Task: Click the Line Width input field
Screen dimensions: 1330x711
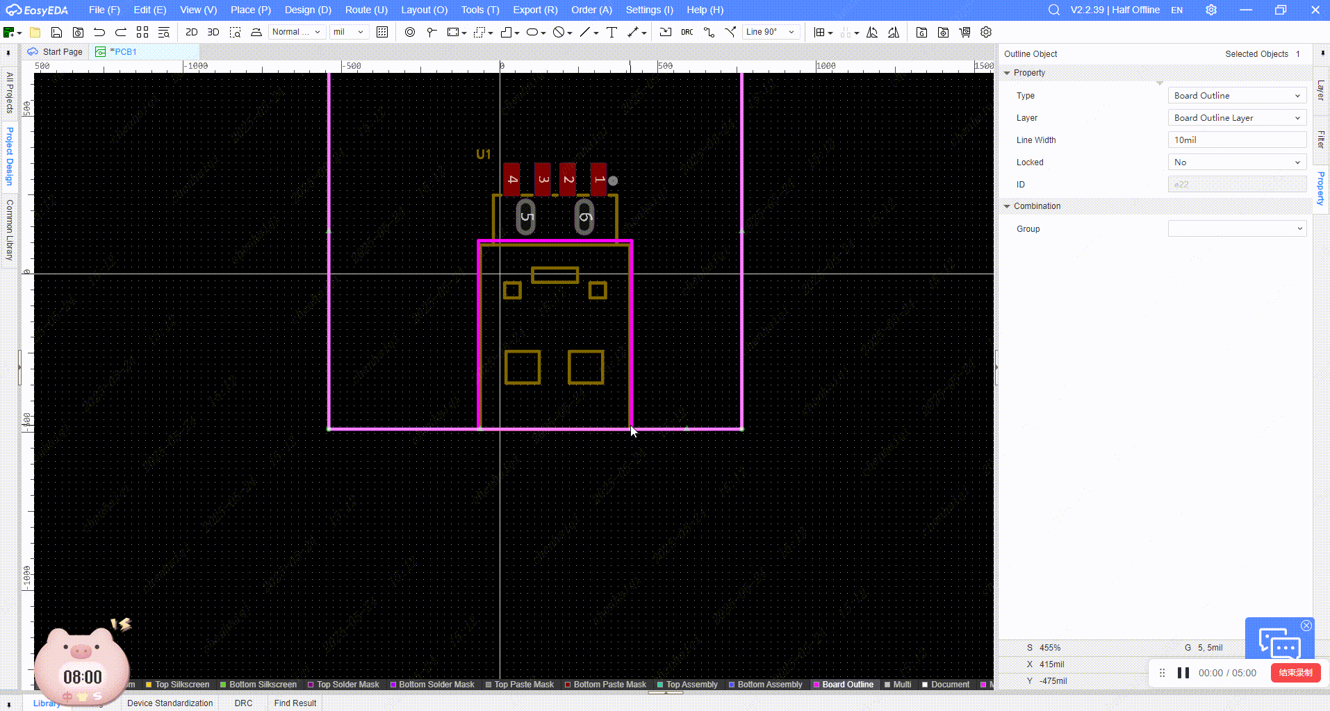Action: [x=1237, y=140]
